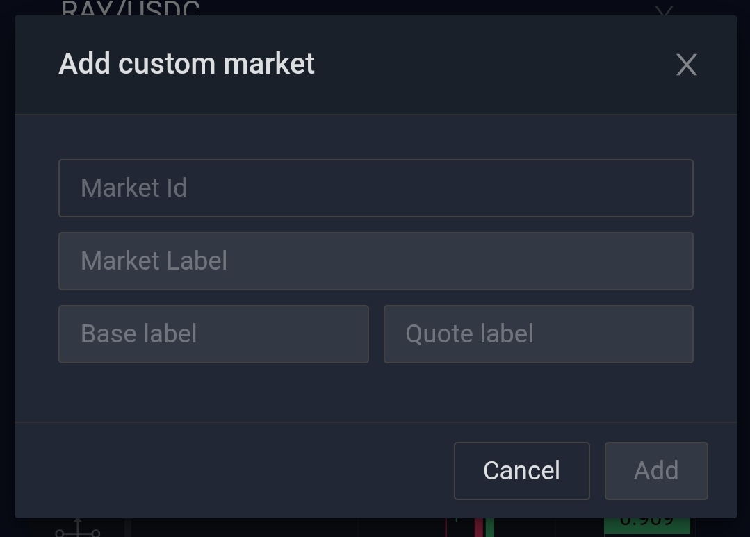
Task: Activate the Market Label placeholder text
Action: click(154, 261)
